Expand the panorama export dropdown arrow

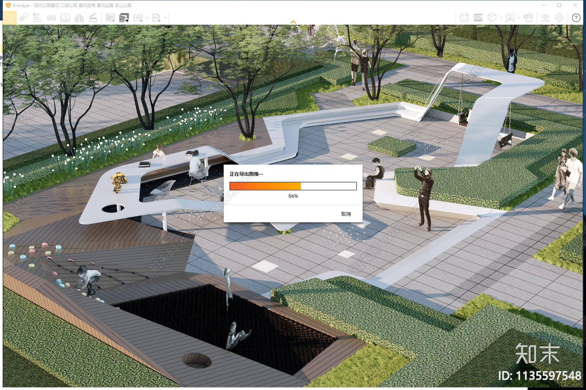[x=147, y=18]
